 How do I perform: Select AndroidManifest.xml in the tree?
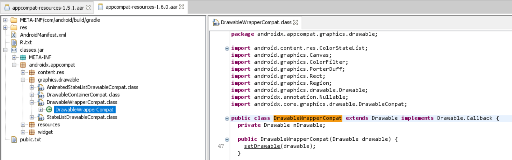43,35
